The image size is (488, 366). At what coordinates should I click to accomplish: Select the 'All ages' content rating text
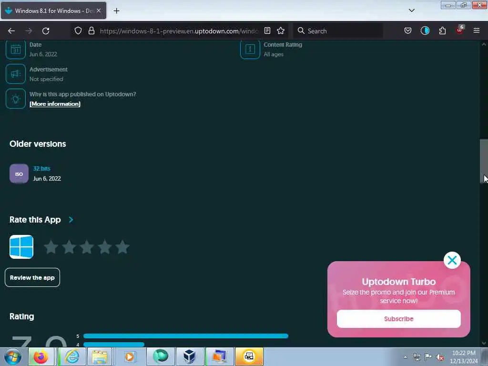pyautogui.click(x=274, y=54)
